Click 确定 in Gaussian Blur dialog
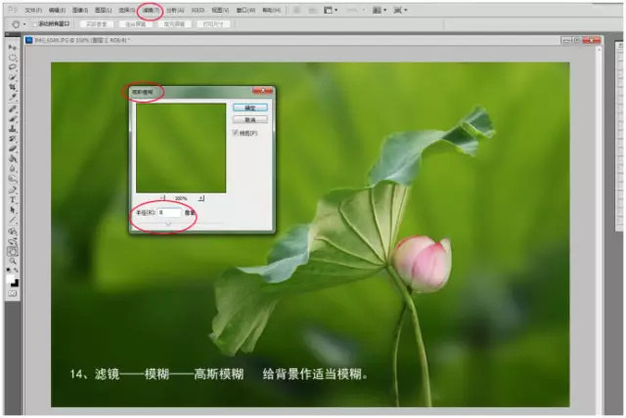 click(250, 107)
